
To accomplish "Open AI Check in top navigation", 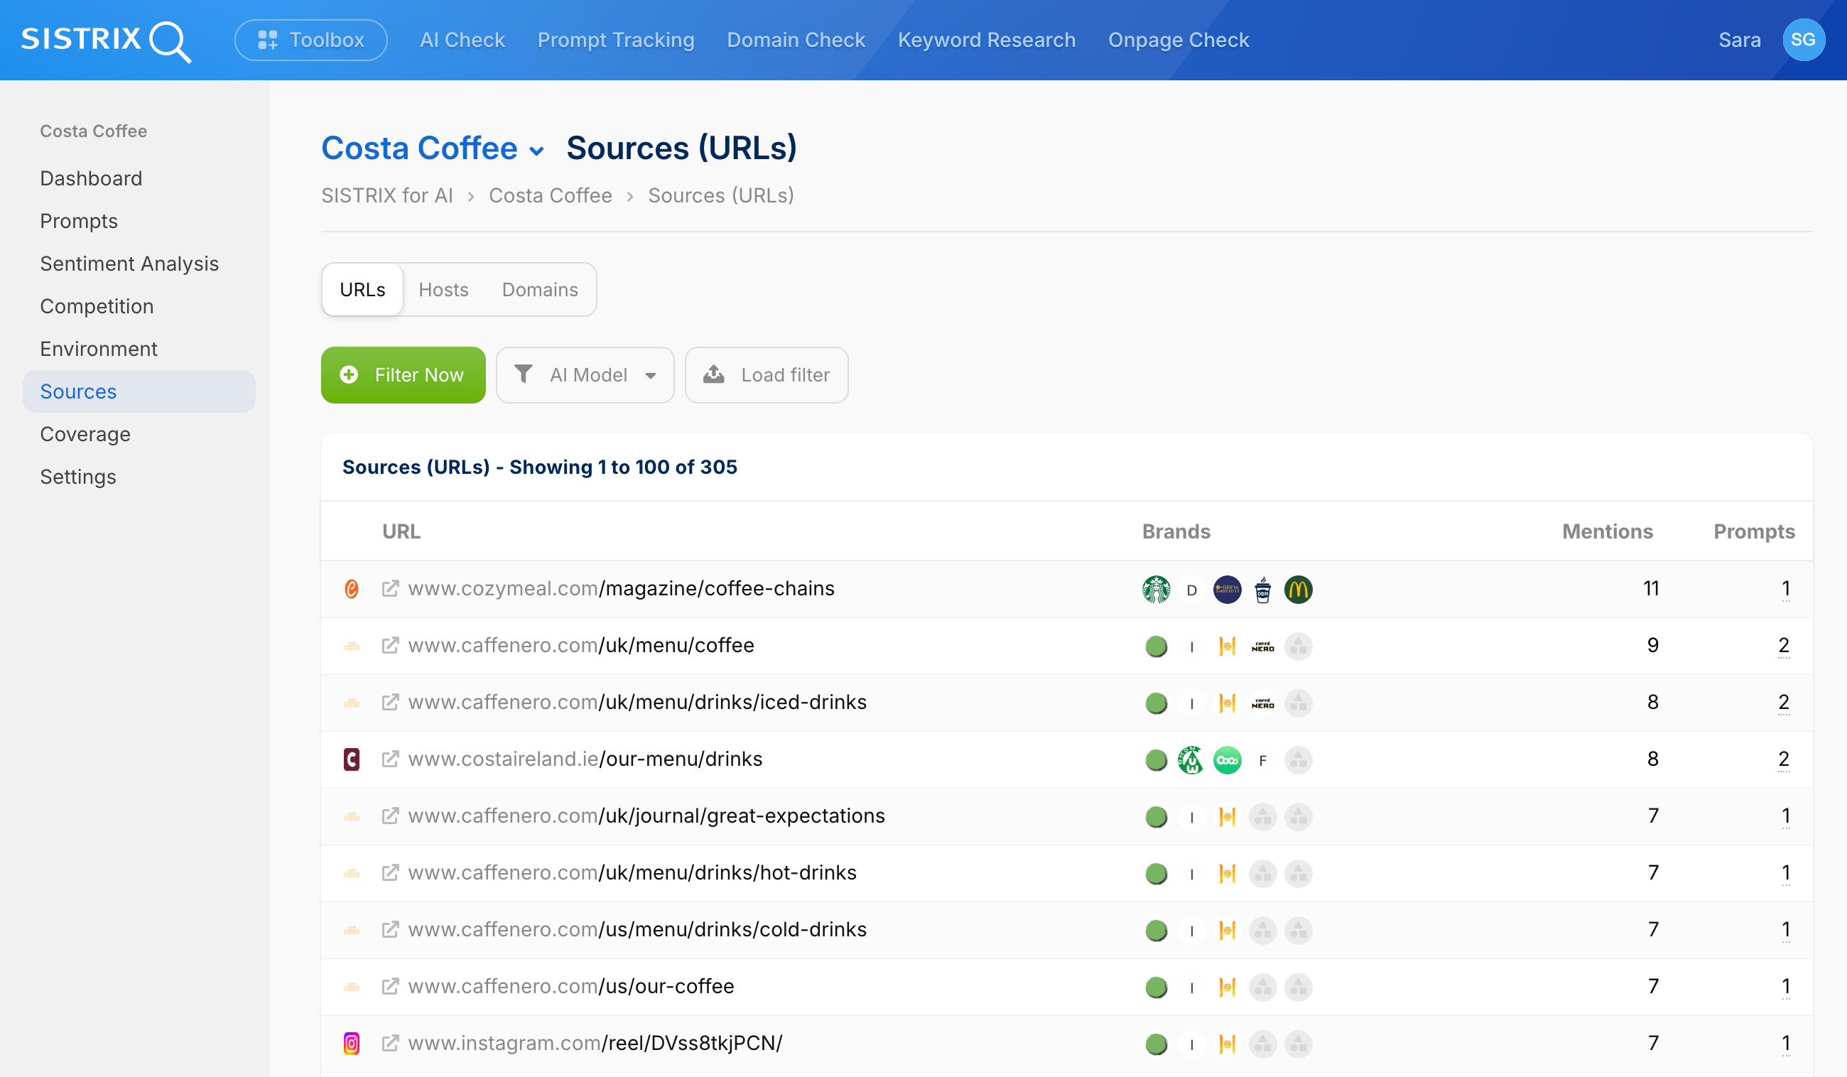I will 462,40.
